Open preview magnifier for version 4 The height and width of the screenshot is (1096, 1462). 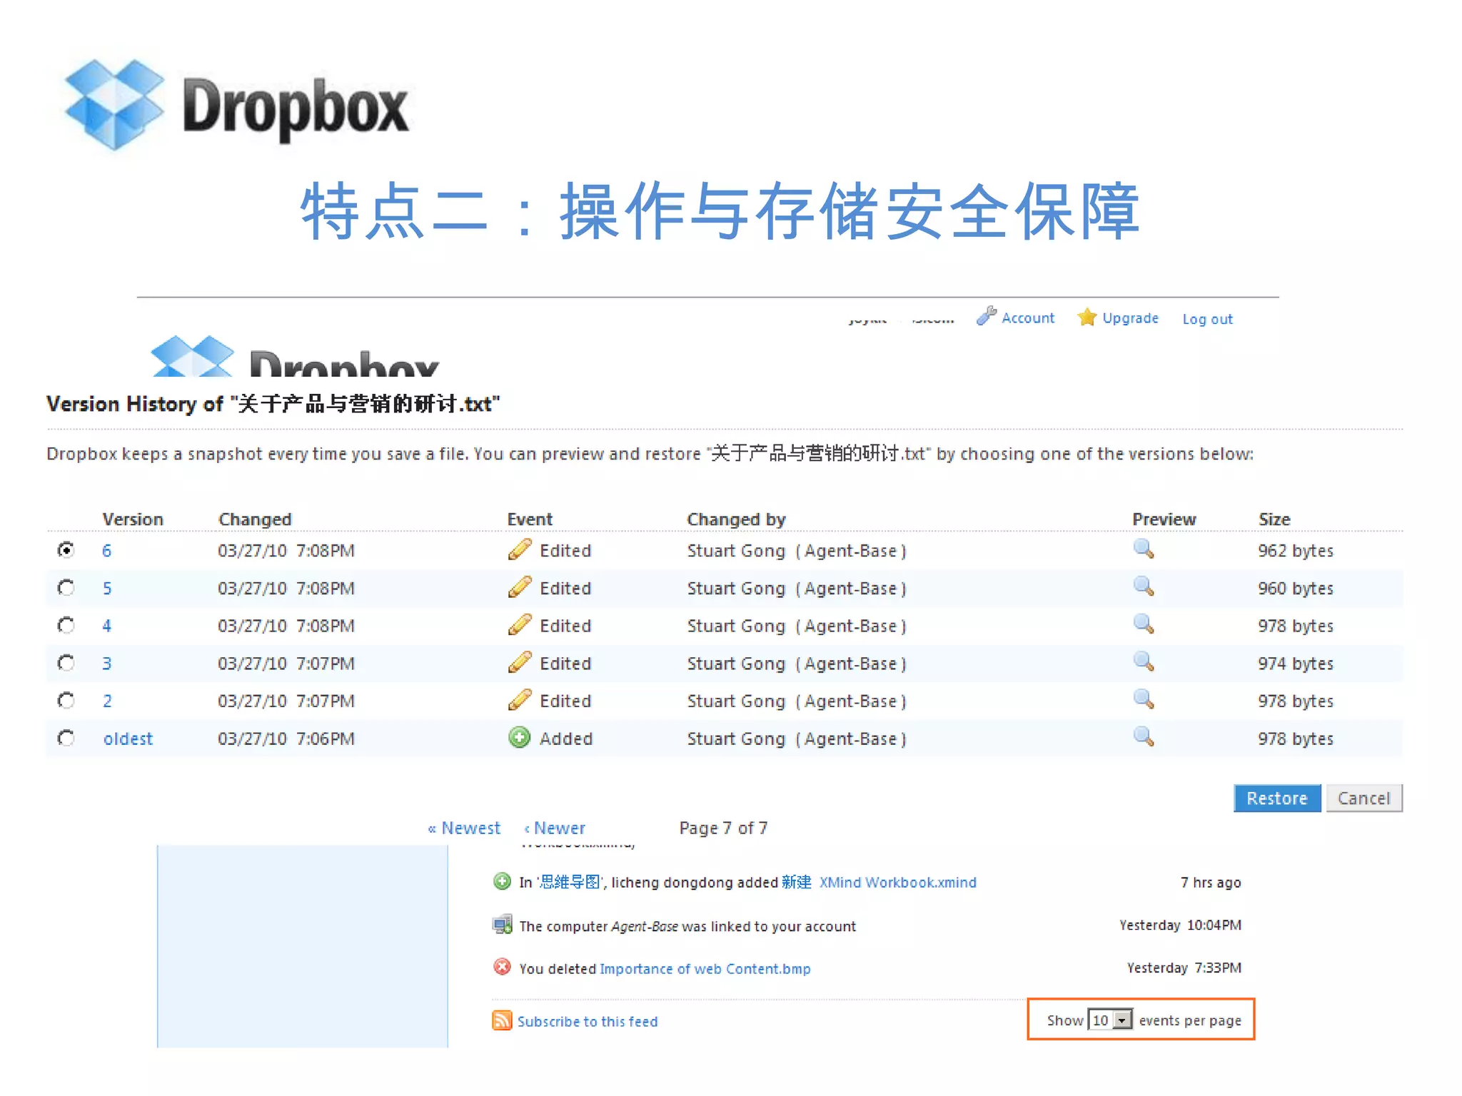[x=1144, y=624]
